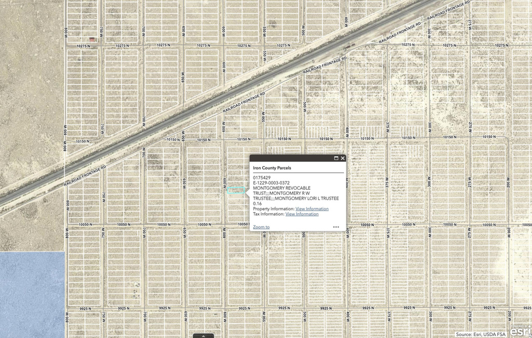Click the dock popup icon
This screenshot has width=532, height=338.
[x=335, y=158]
